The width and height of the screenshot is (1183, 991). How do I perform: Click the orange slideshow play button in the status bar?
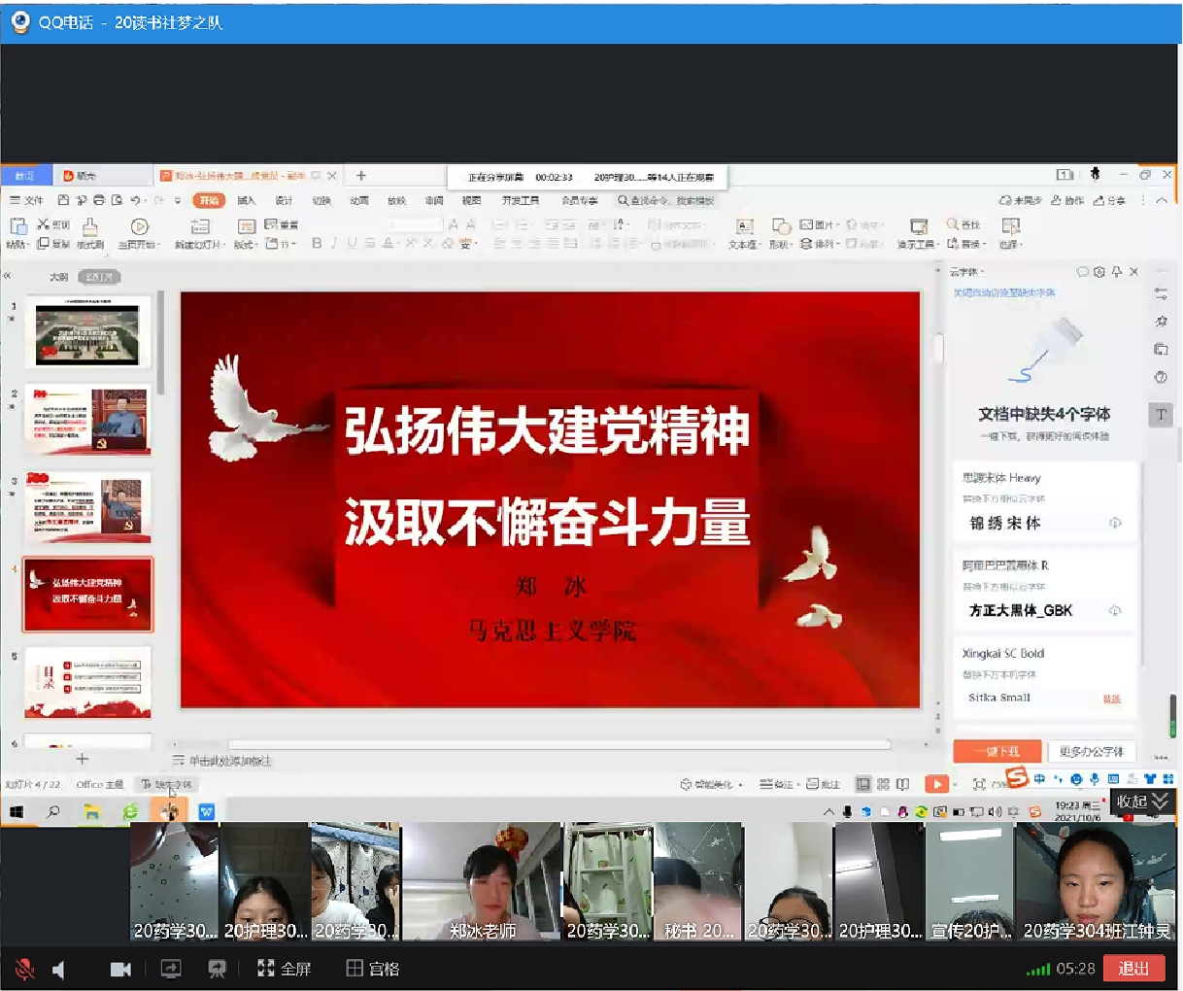pos(936,784)
